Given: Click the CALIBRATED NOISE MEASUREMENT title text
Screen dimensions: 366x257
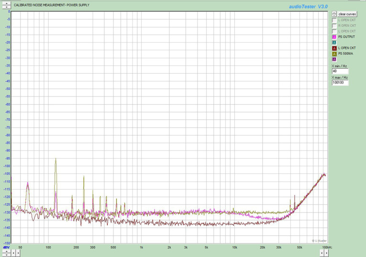Looking at the screenshot, I should click(x=51, y=5).
